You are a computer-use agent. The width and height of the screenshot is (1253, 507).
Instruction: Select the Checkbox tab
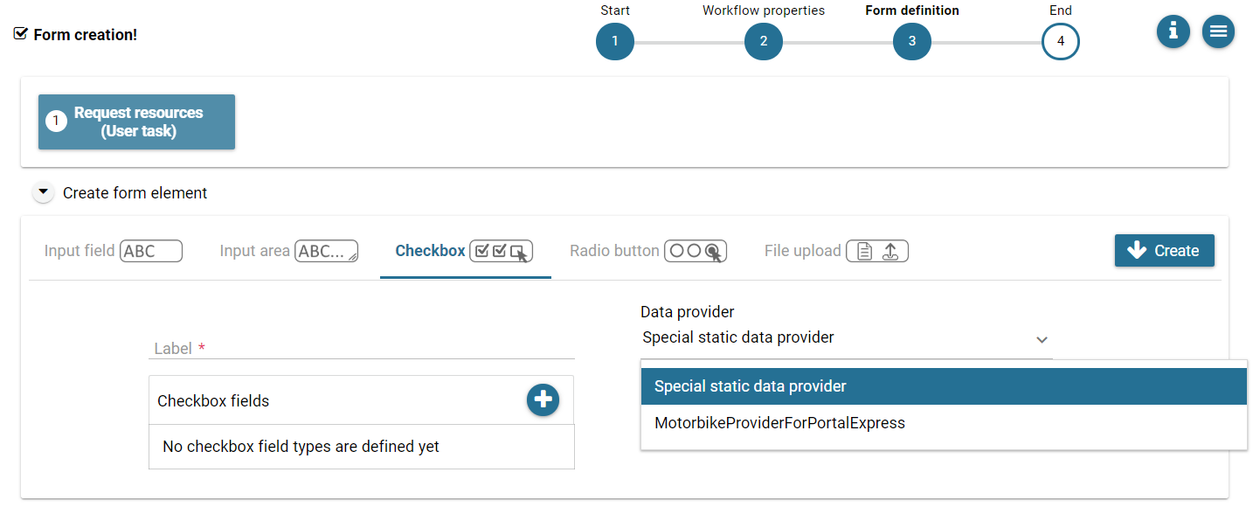(x=465, y=251)
